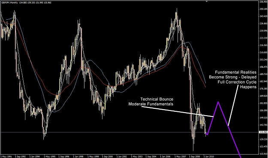Click the 129.235 price level
The width and height of the screenshot is (268, 158).
263,140
